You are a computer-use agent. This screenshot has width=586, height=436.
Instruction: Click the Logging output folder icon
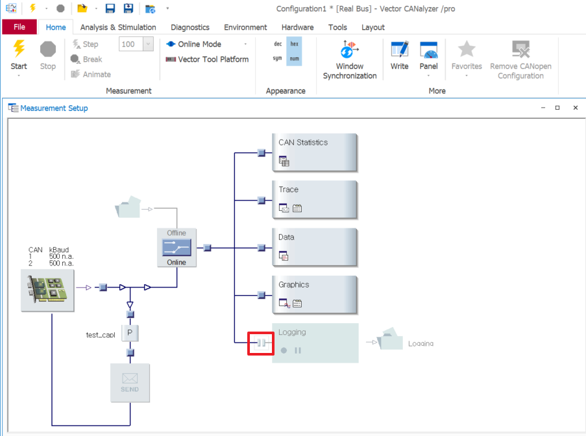point(390,339)
